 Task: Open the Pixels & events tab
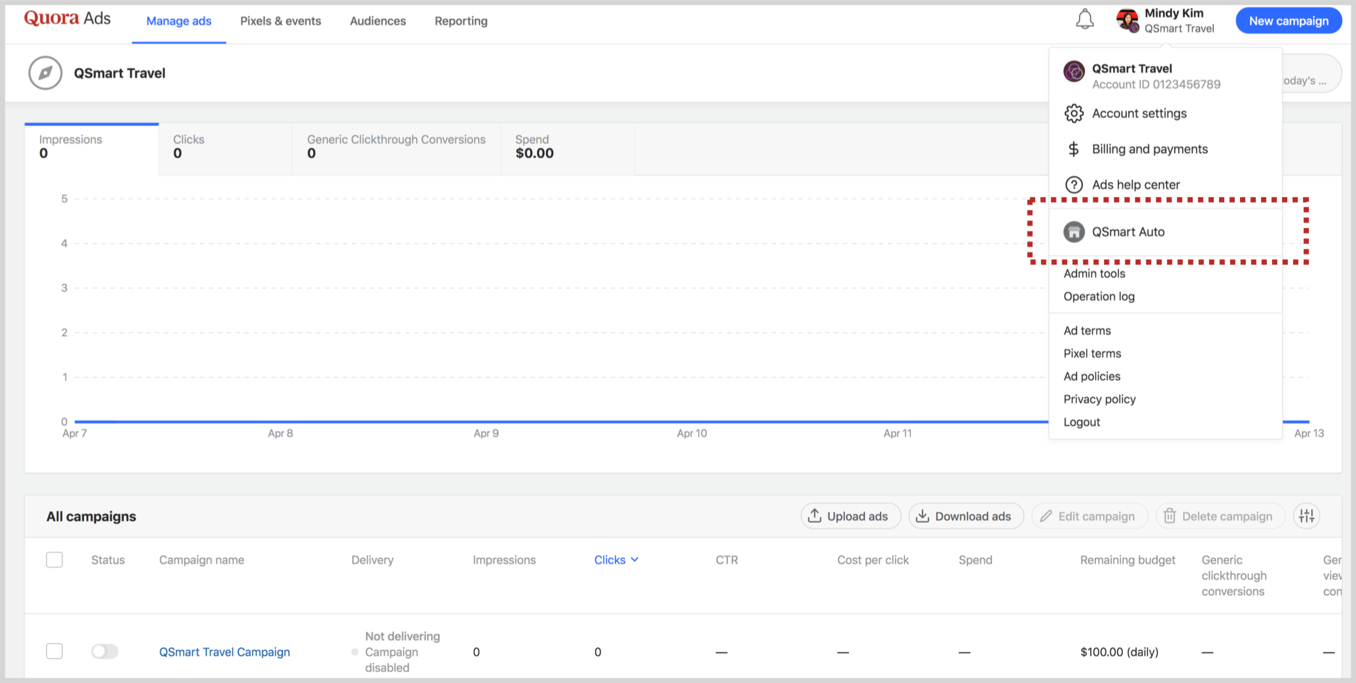click(x=280, y=21)
